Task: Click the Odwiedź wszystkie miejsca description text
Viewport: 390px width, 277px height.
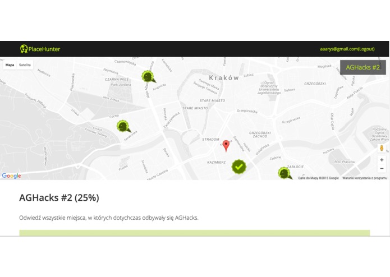Action: (x=109, y=218)
